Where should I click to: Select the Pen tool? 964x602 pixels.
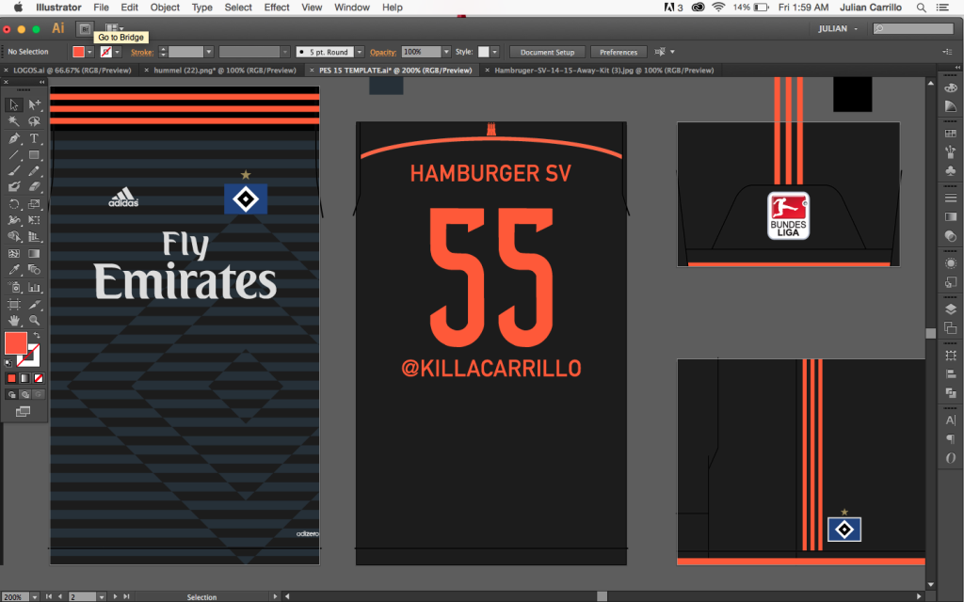tap(13, 138)
